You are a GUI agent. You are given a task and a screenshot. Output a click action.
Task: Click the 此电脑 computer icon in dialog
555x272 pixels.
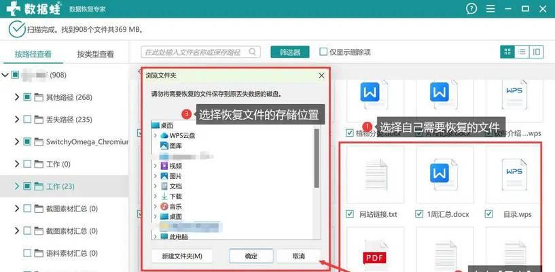164,237
